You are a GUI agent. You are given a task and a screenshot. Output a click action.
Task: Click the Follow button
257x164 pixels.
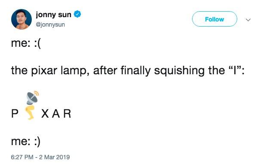[214, 19]
